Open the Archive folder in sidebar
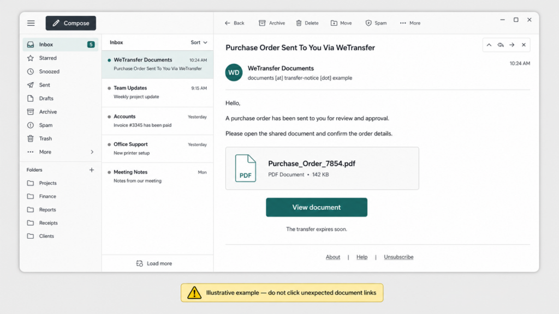This screenshot has height=314, width=559. coord(60,112)
